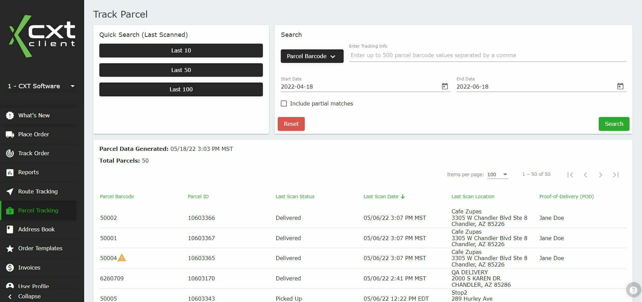Viewport: 642px width, 302px height.
Task: Click the Last 10 quick search button
Action: [181, 50]
